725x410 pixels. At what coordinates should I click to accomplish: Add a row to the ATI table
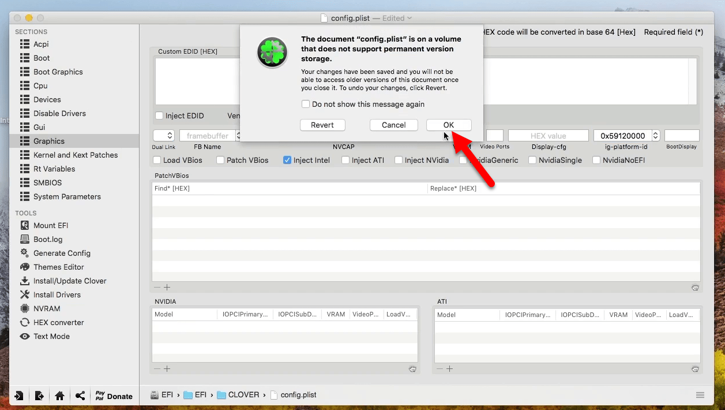450,369
